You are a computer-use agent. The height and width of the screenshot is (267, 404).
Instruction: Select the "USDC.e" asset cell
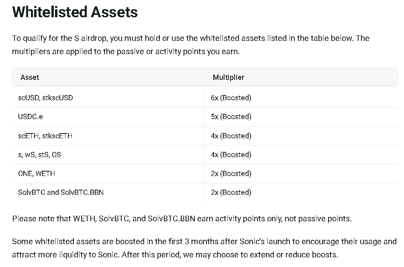(31, 117)
